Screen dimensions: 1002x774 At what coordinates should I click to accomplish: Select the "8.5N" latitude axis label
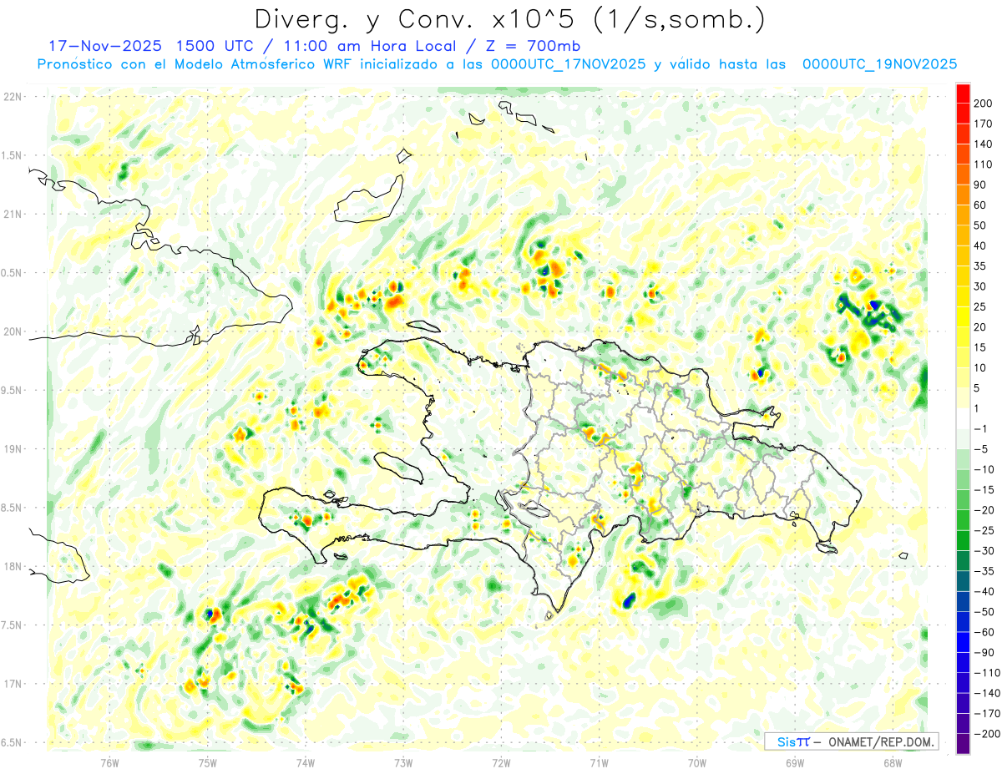pyautogui.click(x=12, y=508)
